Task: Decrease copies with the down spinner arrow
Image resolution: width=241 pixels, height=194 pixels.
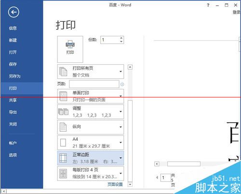Action: pos(121,42)
